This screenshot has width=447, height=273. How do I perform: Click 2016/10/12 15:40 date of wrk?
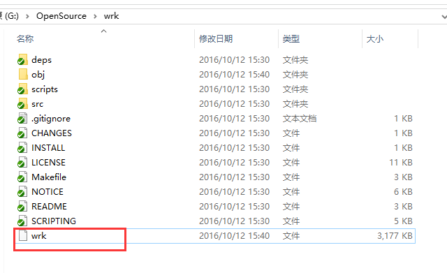pyautogui.click(x=235, y=236)
